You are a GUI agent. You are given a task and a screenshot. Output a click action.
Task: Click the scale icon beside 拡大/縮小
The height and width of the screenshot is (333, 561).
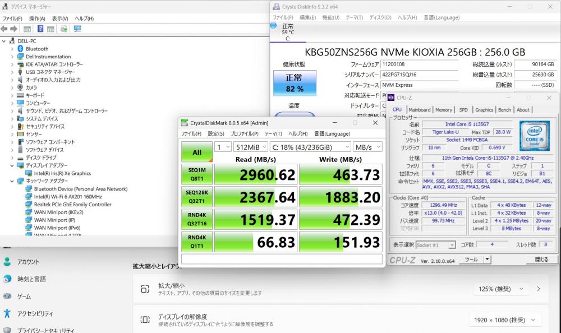point(145,289)
